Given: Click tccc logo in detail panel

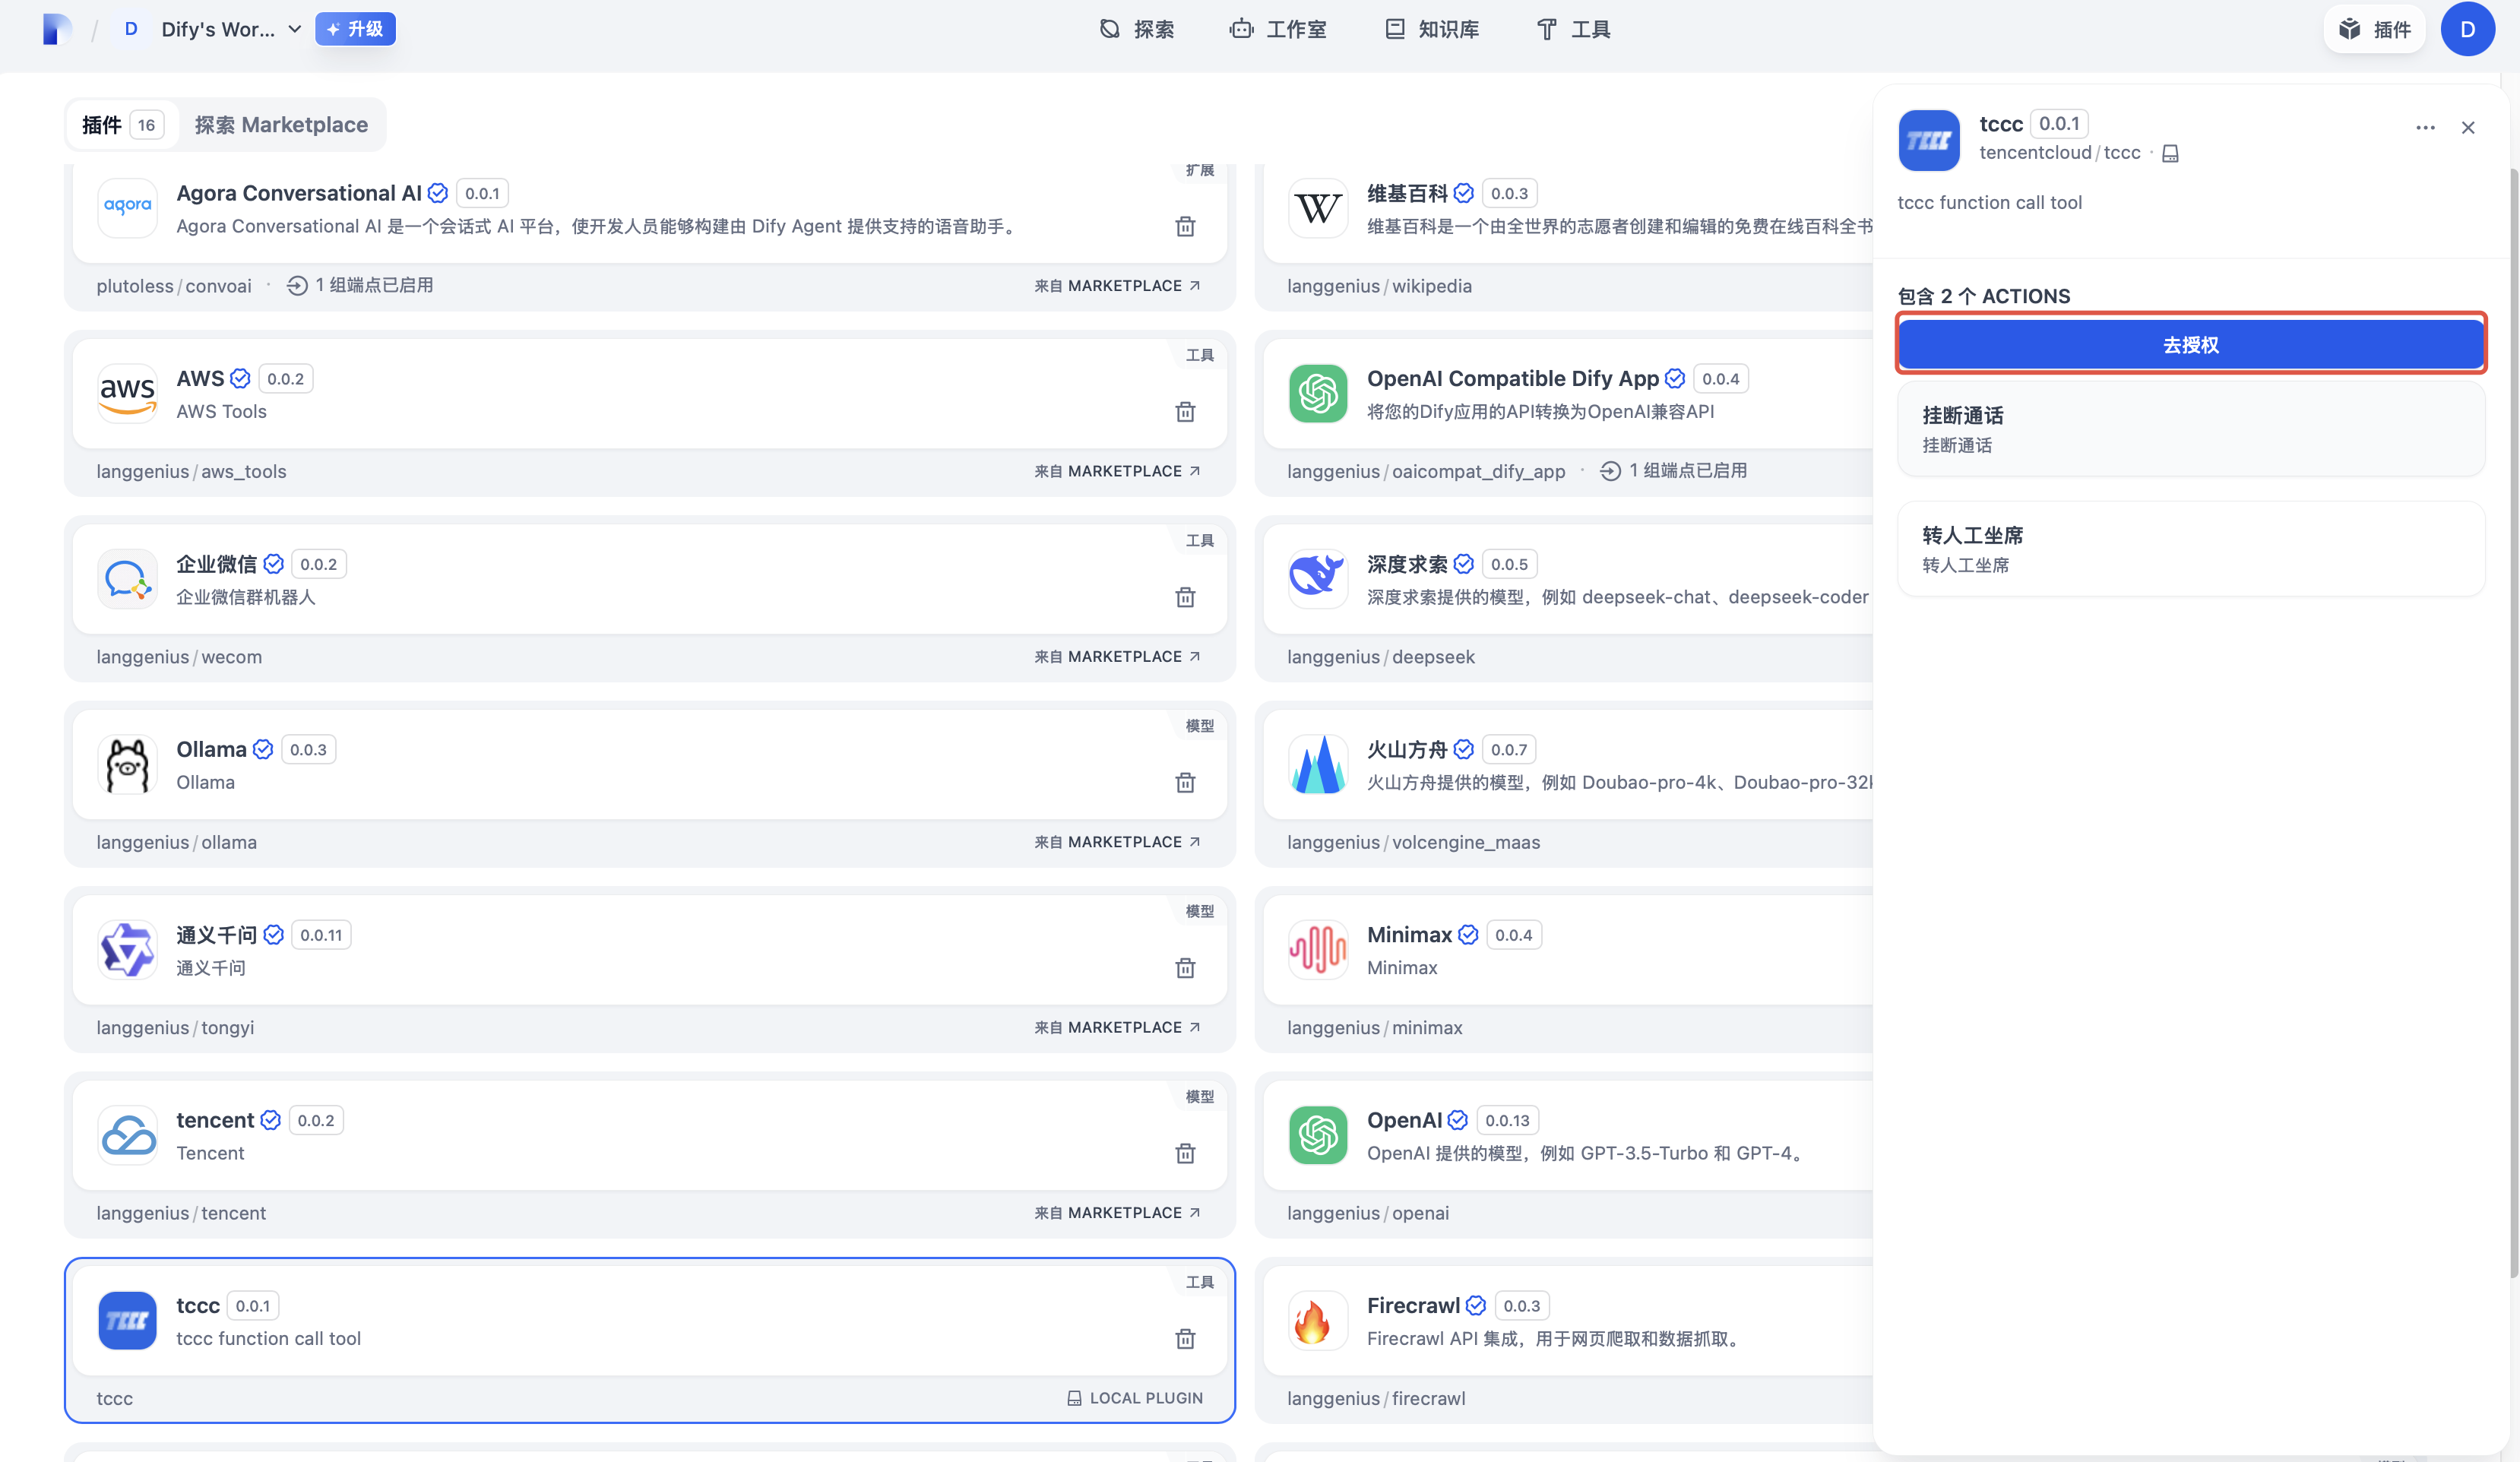Looking at the screenshot, I should pos(1929,140).
